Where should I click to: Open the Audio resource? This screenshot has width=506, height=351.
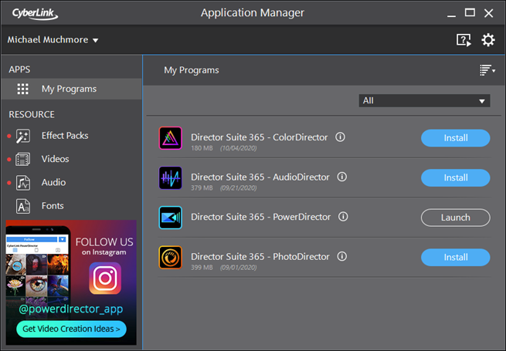[x=53, y=182]
